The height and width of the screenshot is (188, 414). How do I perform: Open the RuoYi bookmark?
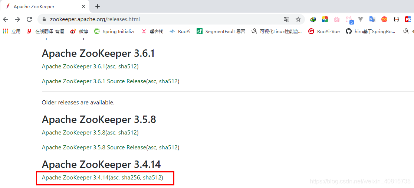pos(180,32)
